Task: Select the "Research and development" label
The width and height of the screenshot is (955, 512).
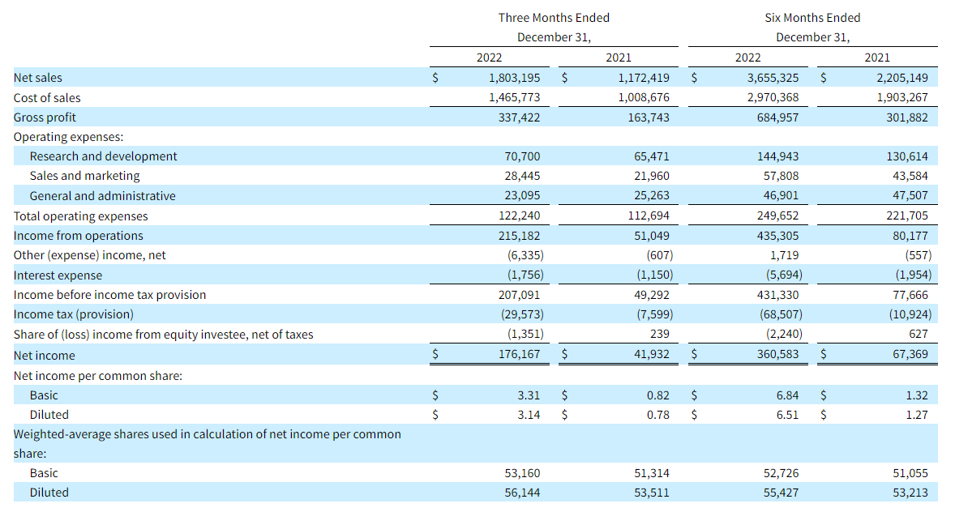Action: coord(103,156)
